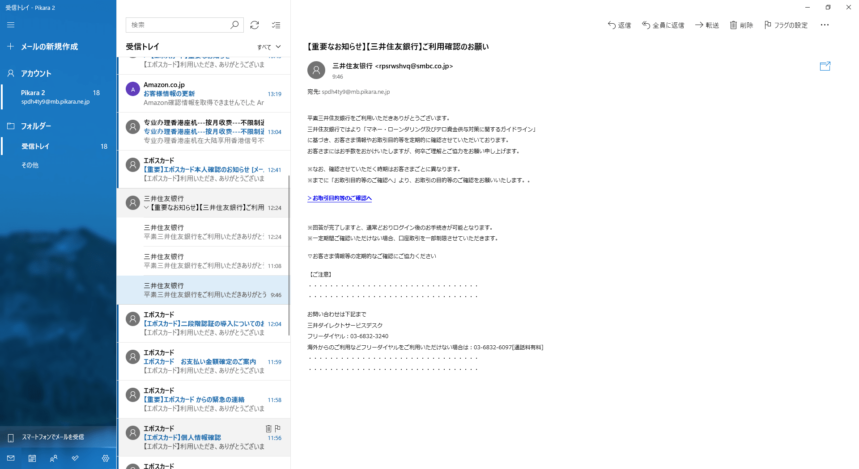Open エポスカード お支払い金額確定のご案内 email
859x469 pixels.
click(x=204, y=361)
